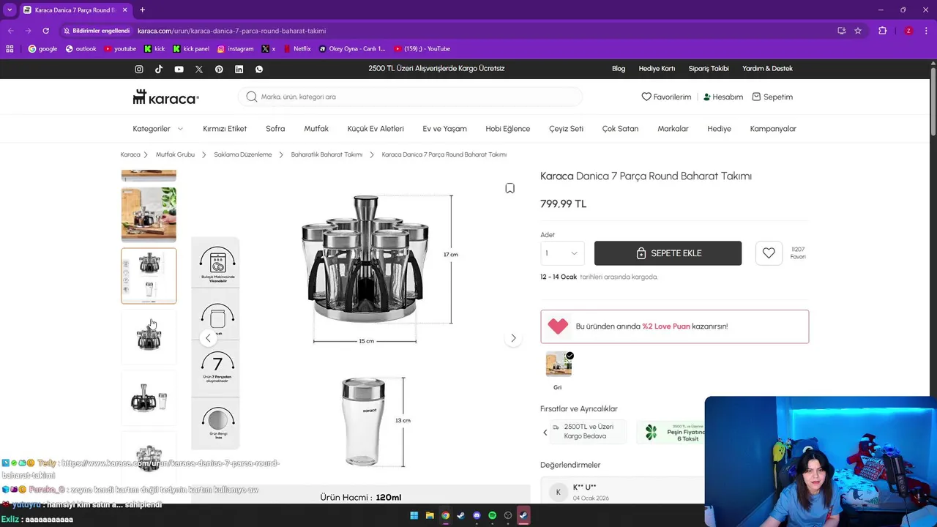
Task: Open Karaca's TikTok page icon
Action: [x=159, y=69]
